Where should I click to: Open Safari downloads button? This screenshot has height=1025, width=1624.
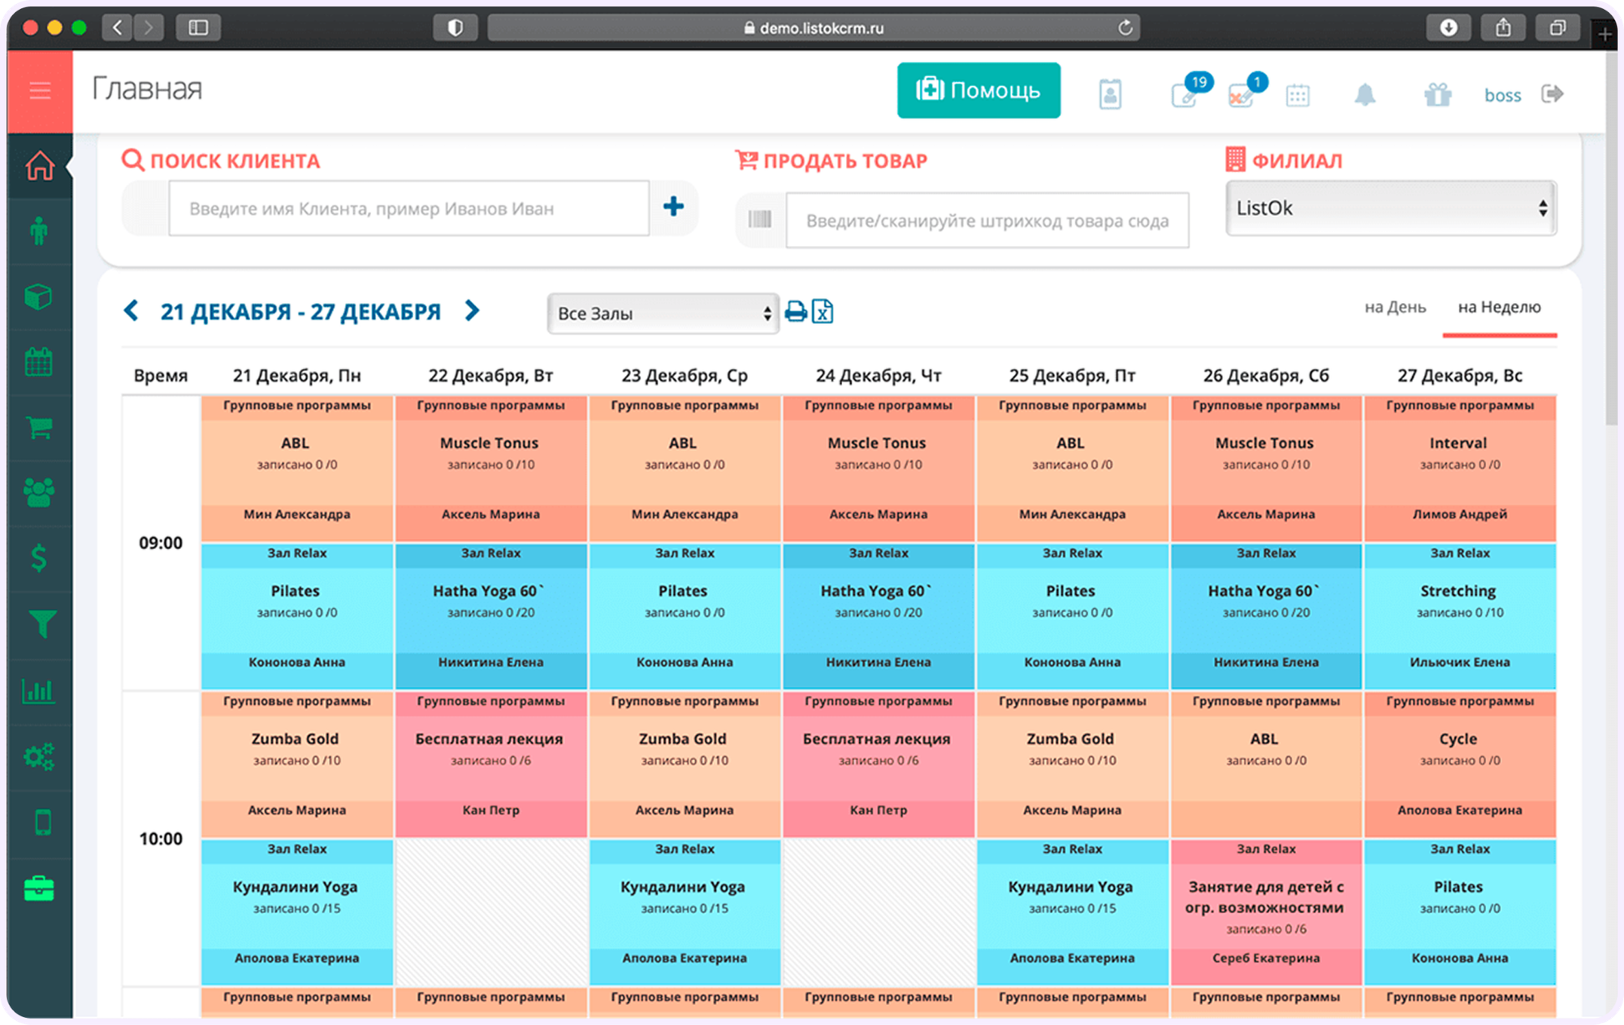[1449, 28]
